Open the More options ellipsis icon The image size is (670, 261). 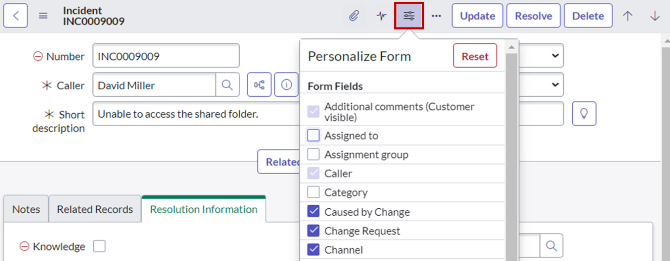click(x=436, y=15)
